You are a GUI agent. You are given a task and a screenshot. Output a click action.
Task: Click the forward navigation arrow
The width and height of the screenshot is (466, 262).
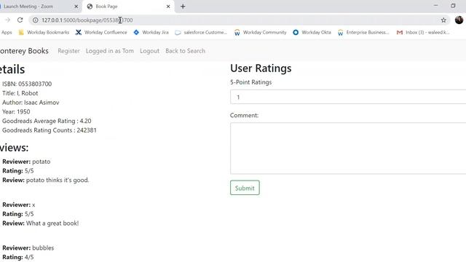coord(7,20)
